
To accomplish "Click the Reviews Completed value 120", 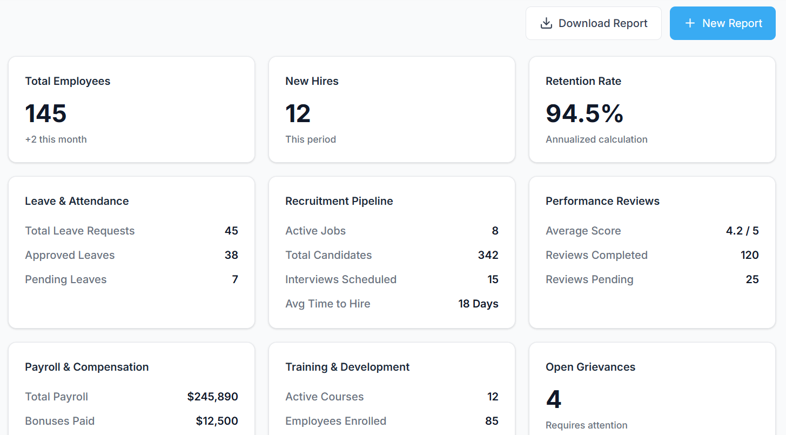I will click(750, 255).
